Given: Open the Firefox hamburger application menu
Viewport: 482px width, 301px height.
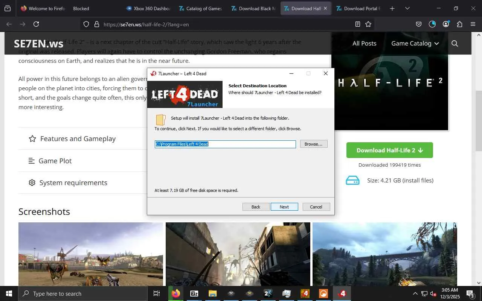Looking at the screenshot, I should tap(473, 24).
